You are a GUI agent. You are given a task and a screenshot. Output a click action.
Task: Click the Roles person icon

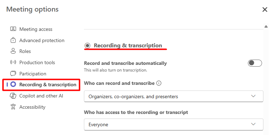pyautogui.click(x=13, y=51)
